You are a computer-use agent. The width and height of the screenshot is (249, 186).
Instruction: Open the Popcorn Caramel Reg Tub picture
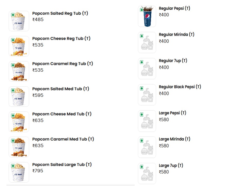[19, 71]
